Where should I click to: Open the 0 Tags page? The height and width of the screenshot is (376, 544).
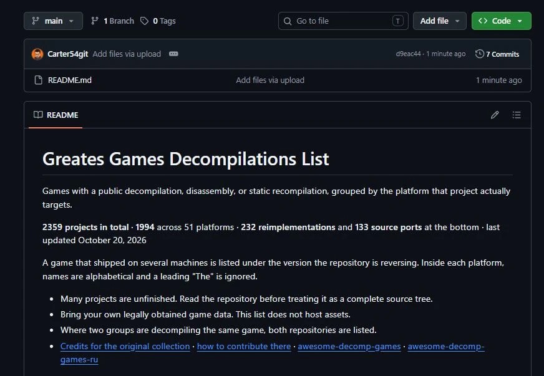tap(158, 21)
